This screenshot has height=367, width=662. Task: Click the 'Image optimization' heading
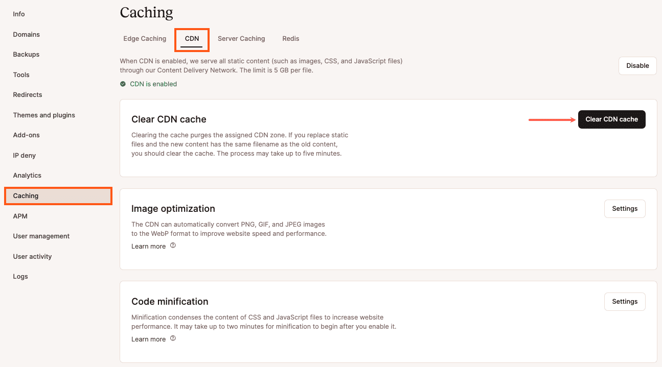(x=173, y=209)
